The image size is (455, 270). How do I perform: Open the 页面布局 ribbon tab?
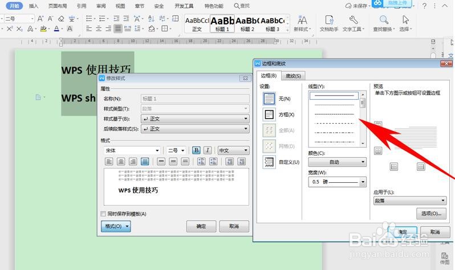coord(58,6)
